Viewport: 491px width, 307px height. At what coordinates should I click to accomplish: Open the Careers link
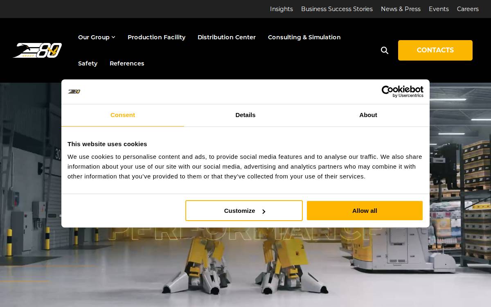468,9
